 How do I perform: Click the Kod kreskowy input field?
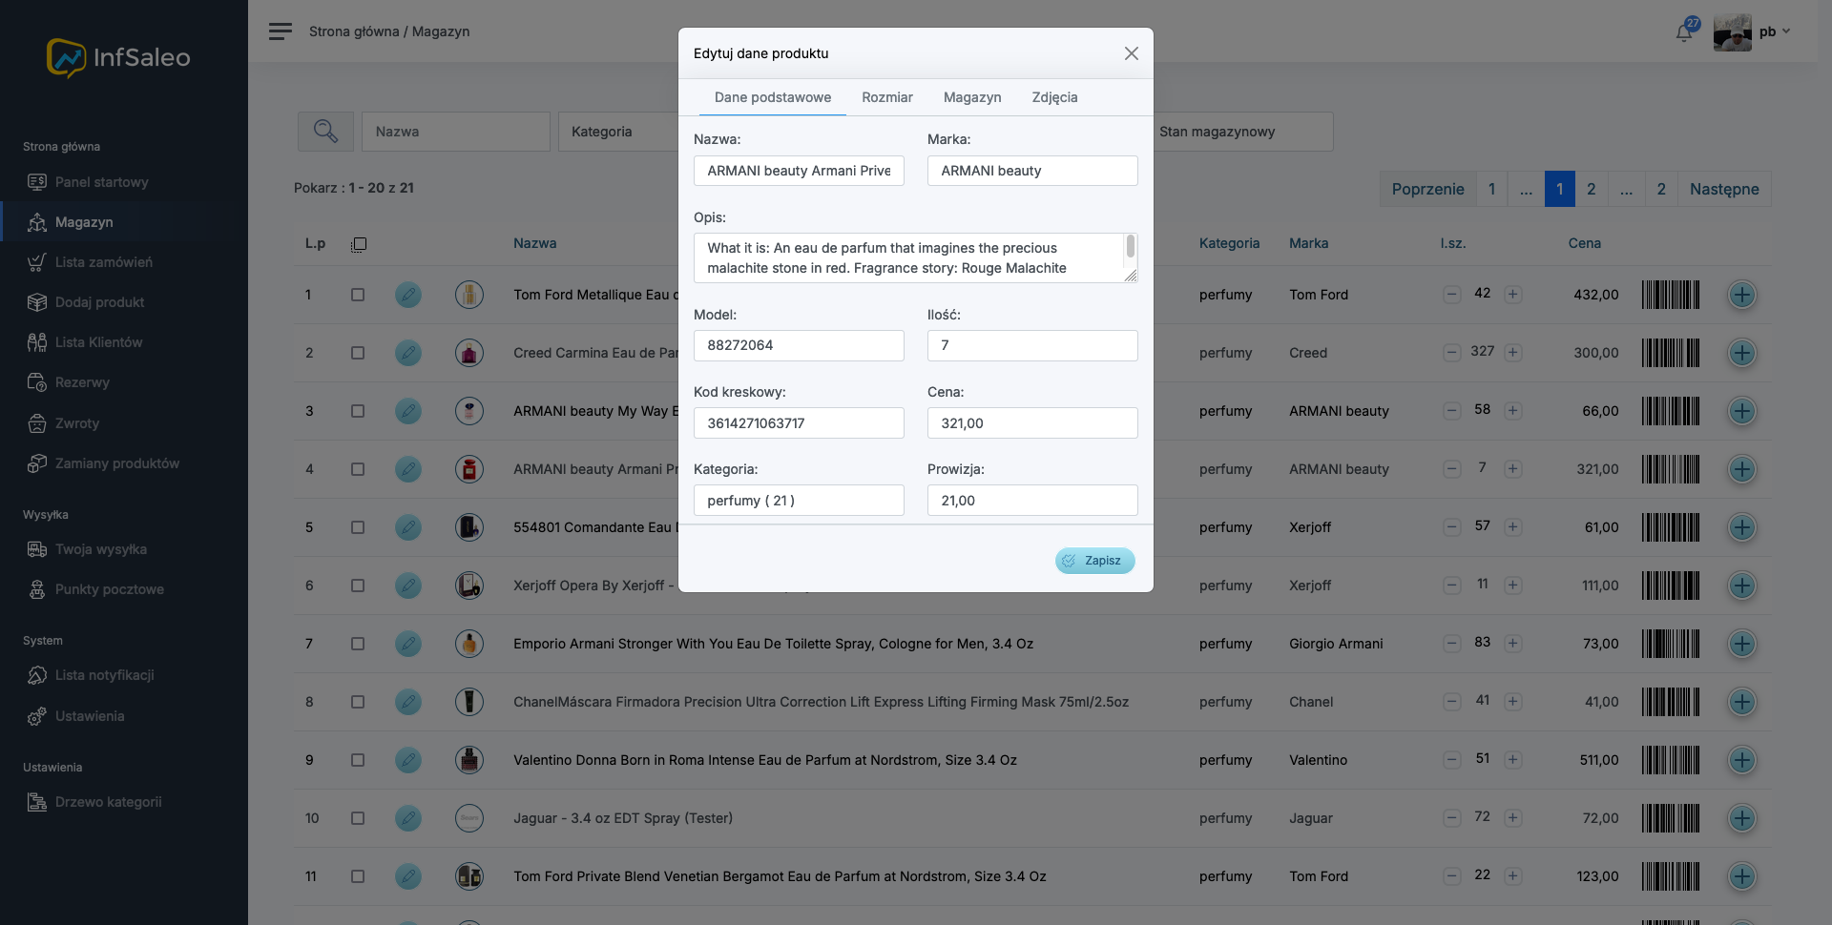[799, 423]
